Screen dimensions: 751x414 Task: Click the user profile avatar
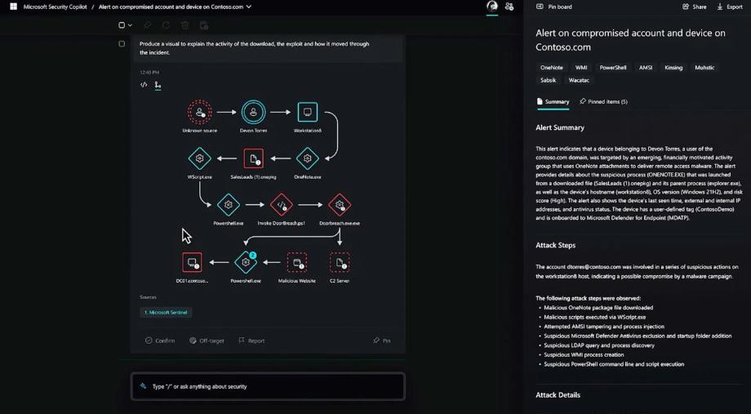[x=492, y=7]
